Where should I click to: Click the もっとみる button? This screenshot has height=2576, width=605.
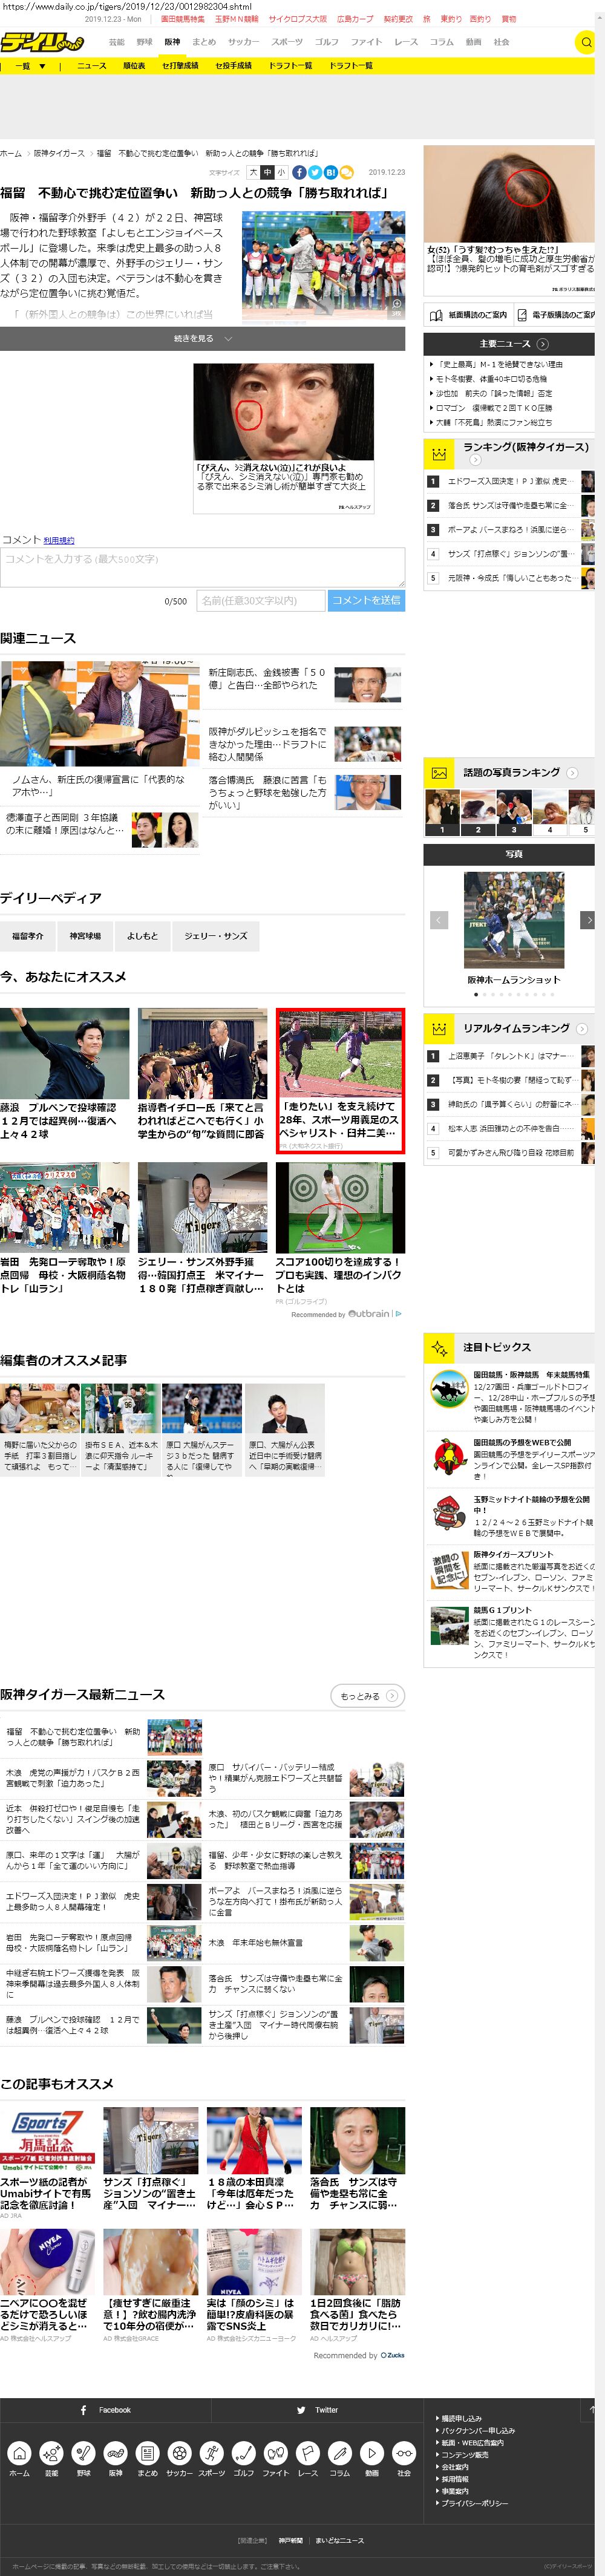367,1695
